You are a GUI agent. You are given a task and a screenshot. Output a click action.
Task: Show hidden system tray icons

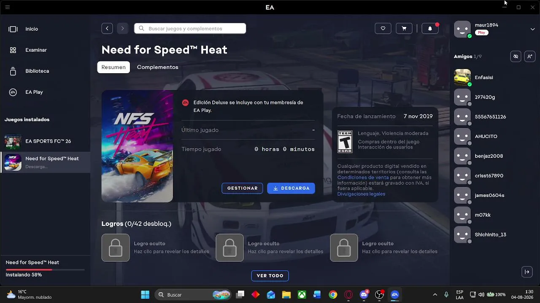[x=435, y=295]
